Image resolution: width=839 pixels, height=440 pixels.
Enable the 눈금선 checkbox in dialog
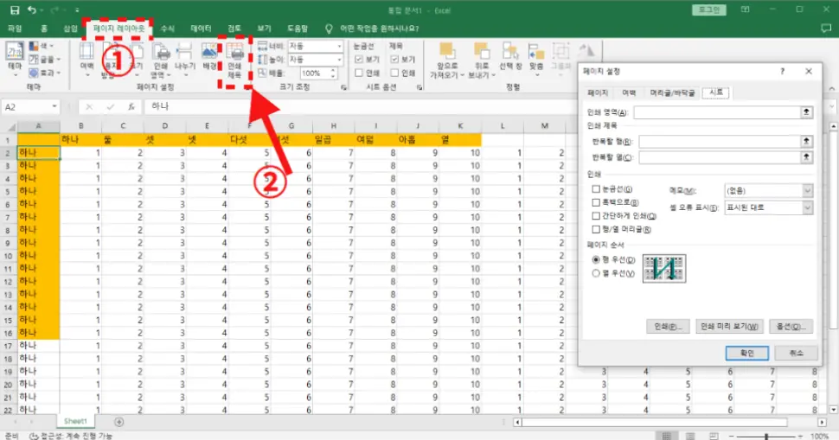tap(596, 188)
